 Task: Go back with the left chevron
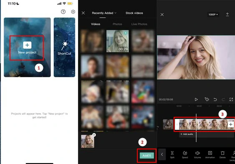[162, 154]
